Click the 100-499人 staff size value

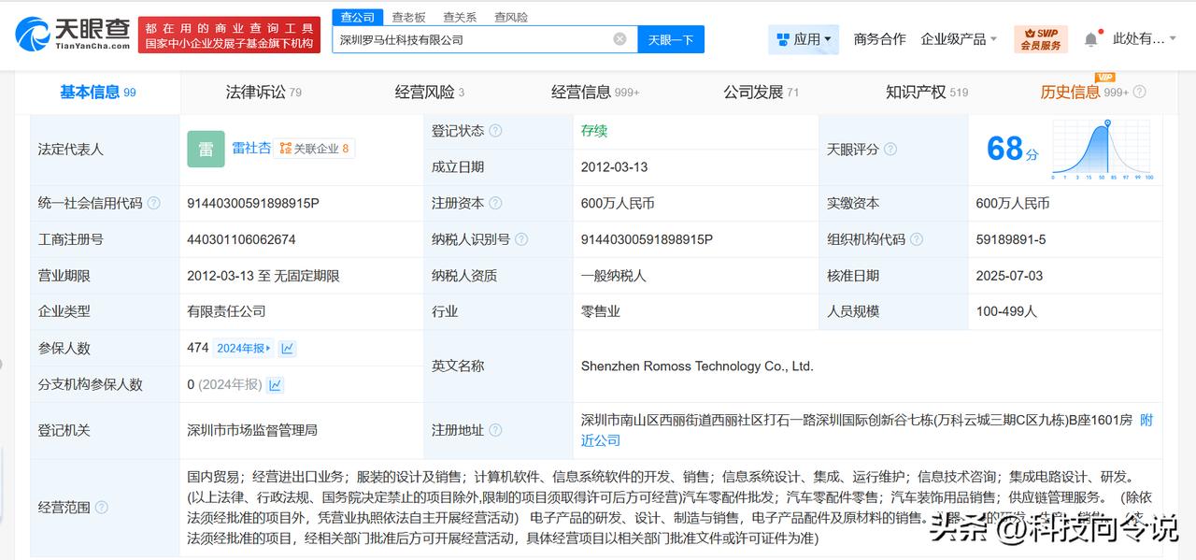[1006, 311]
